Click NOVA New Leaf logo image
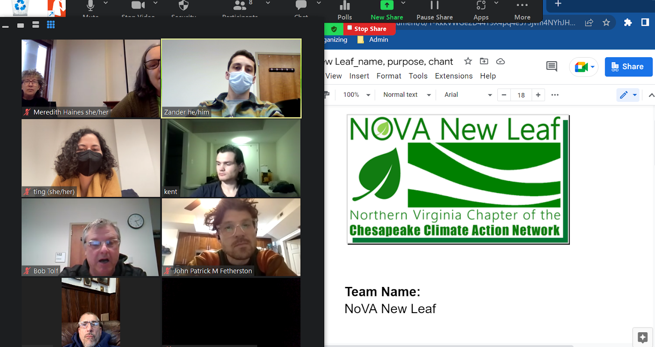 click(458, 179)
